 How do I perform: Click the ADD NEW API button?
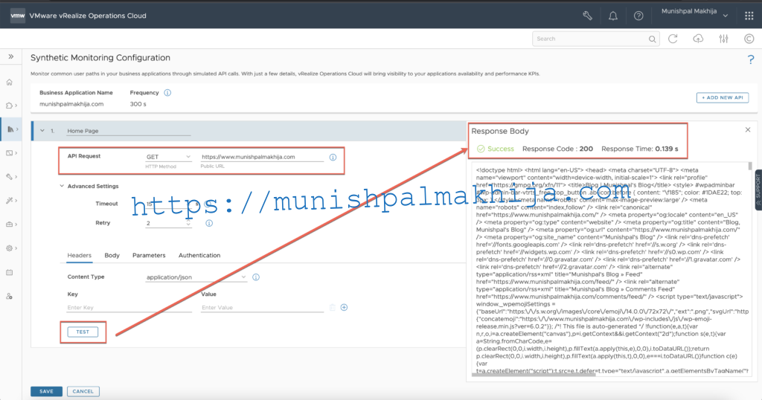click(x=722, y=97)
